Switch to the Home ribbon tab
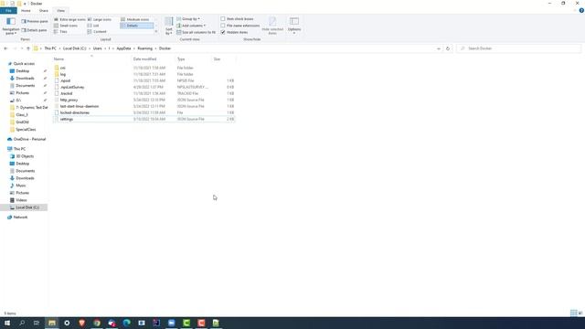The width and height of the screenshot is (585, 329). (x=26, y=11)
